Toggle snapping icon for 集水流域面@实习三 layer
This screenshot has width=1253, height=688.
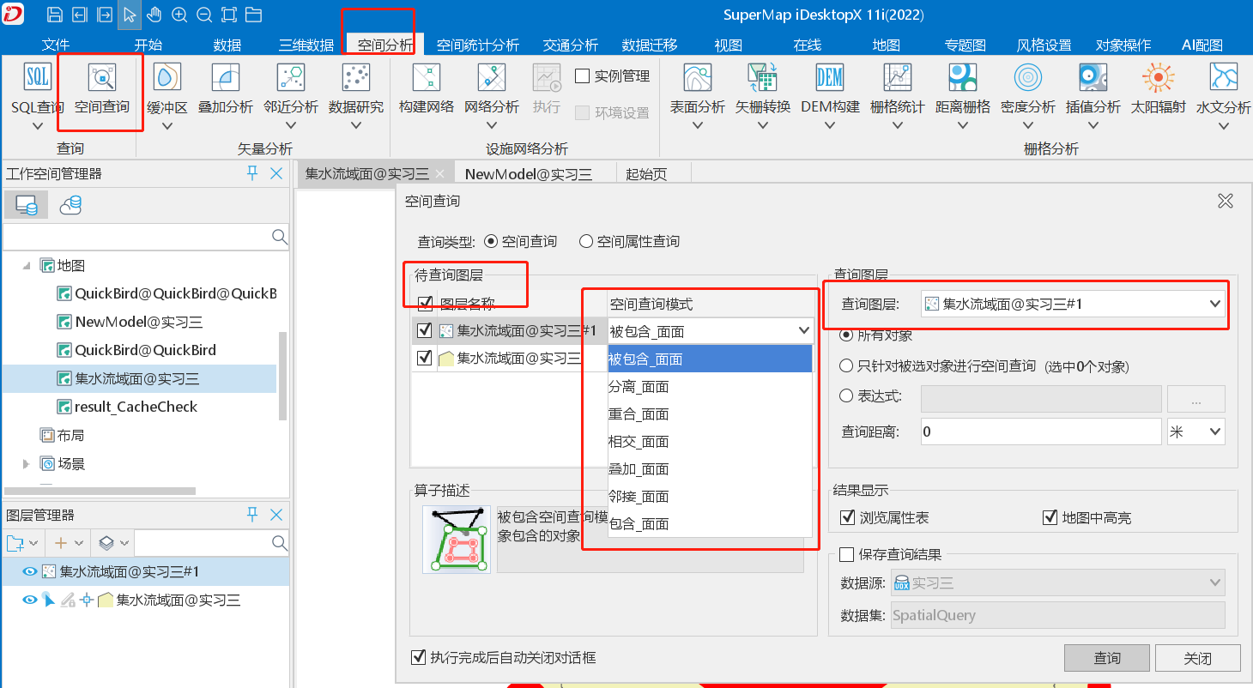[86, 600]
